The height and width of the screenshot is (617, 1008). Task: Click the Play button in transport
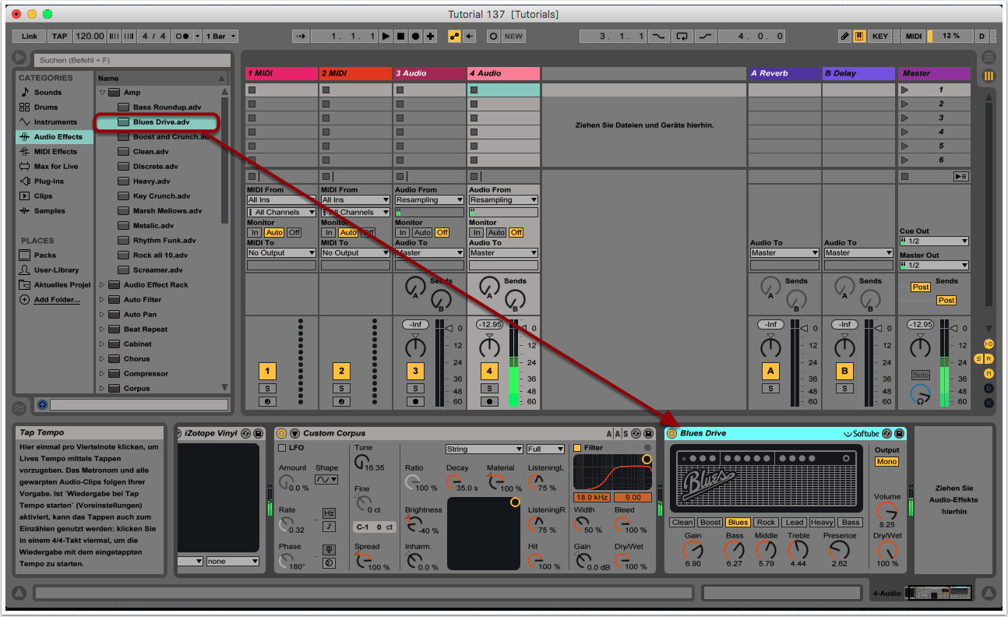pos(386,37)
